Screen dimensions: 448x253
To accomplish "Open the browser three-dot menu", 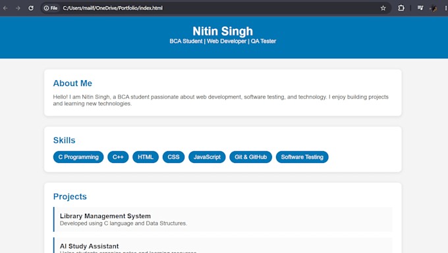I will tap(445, 8).
